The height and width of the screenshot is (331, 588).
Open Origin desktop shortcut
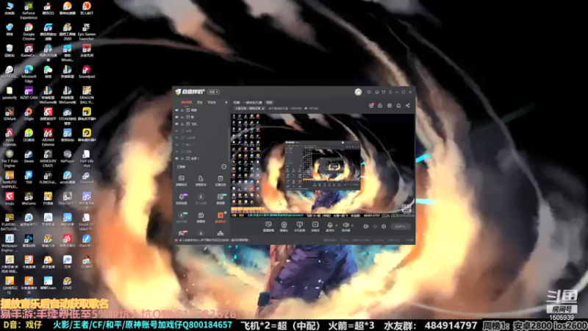pyautogui.click(x=29, y=114)
